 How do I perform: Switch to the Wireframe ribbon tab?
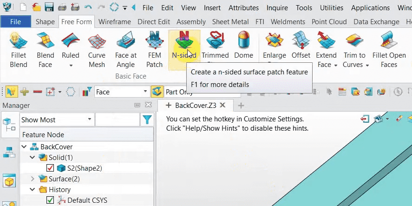(114, 22)
